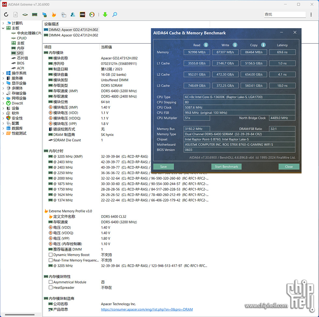The width and height of the screenshot is (319, 317).
Task: Click the 查找 search input field
Action: pyautogui.click(x=285, y=14)
